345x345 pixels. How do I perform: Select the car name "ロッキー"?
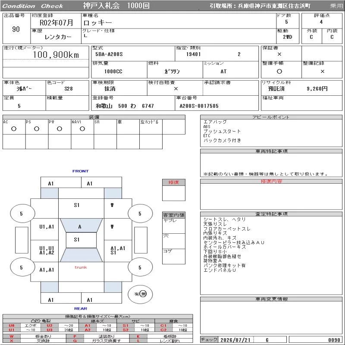tap(98, 22)
